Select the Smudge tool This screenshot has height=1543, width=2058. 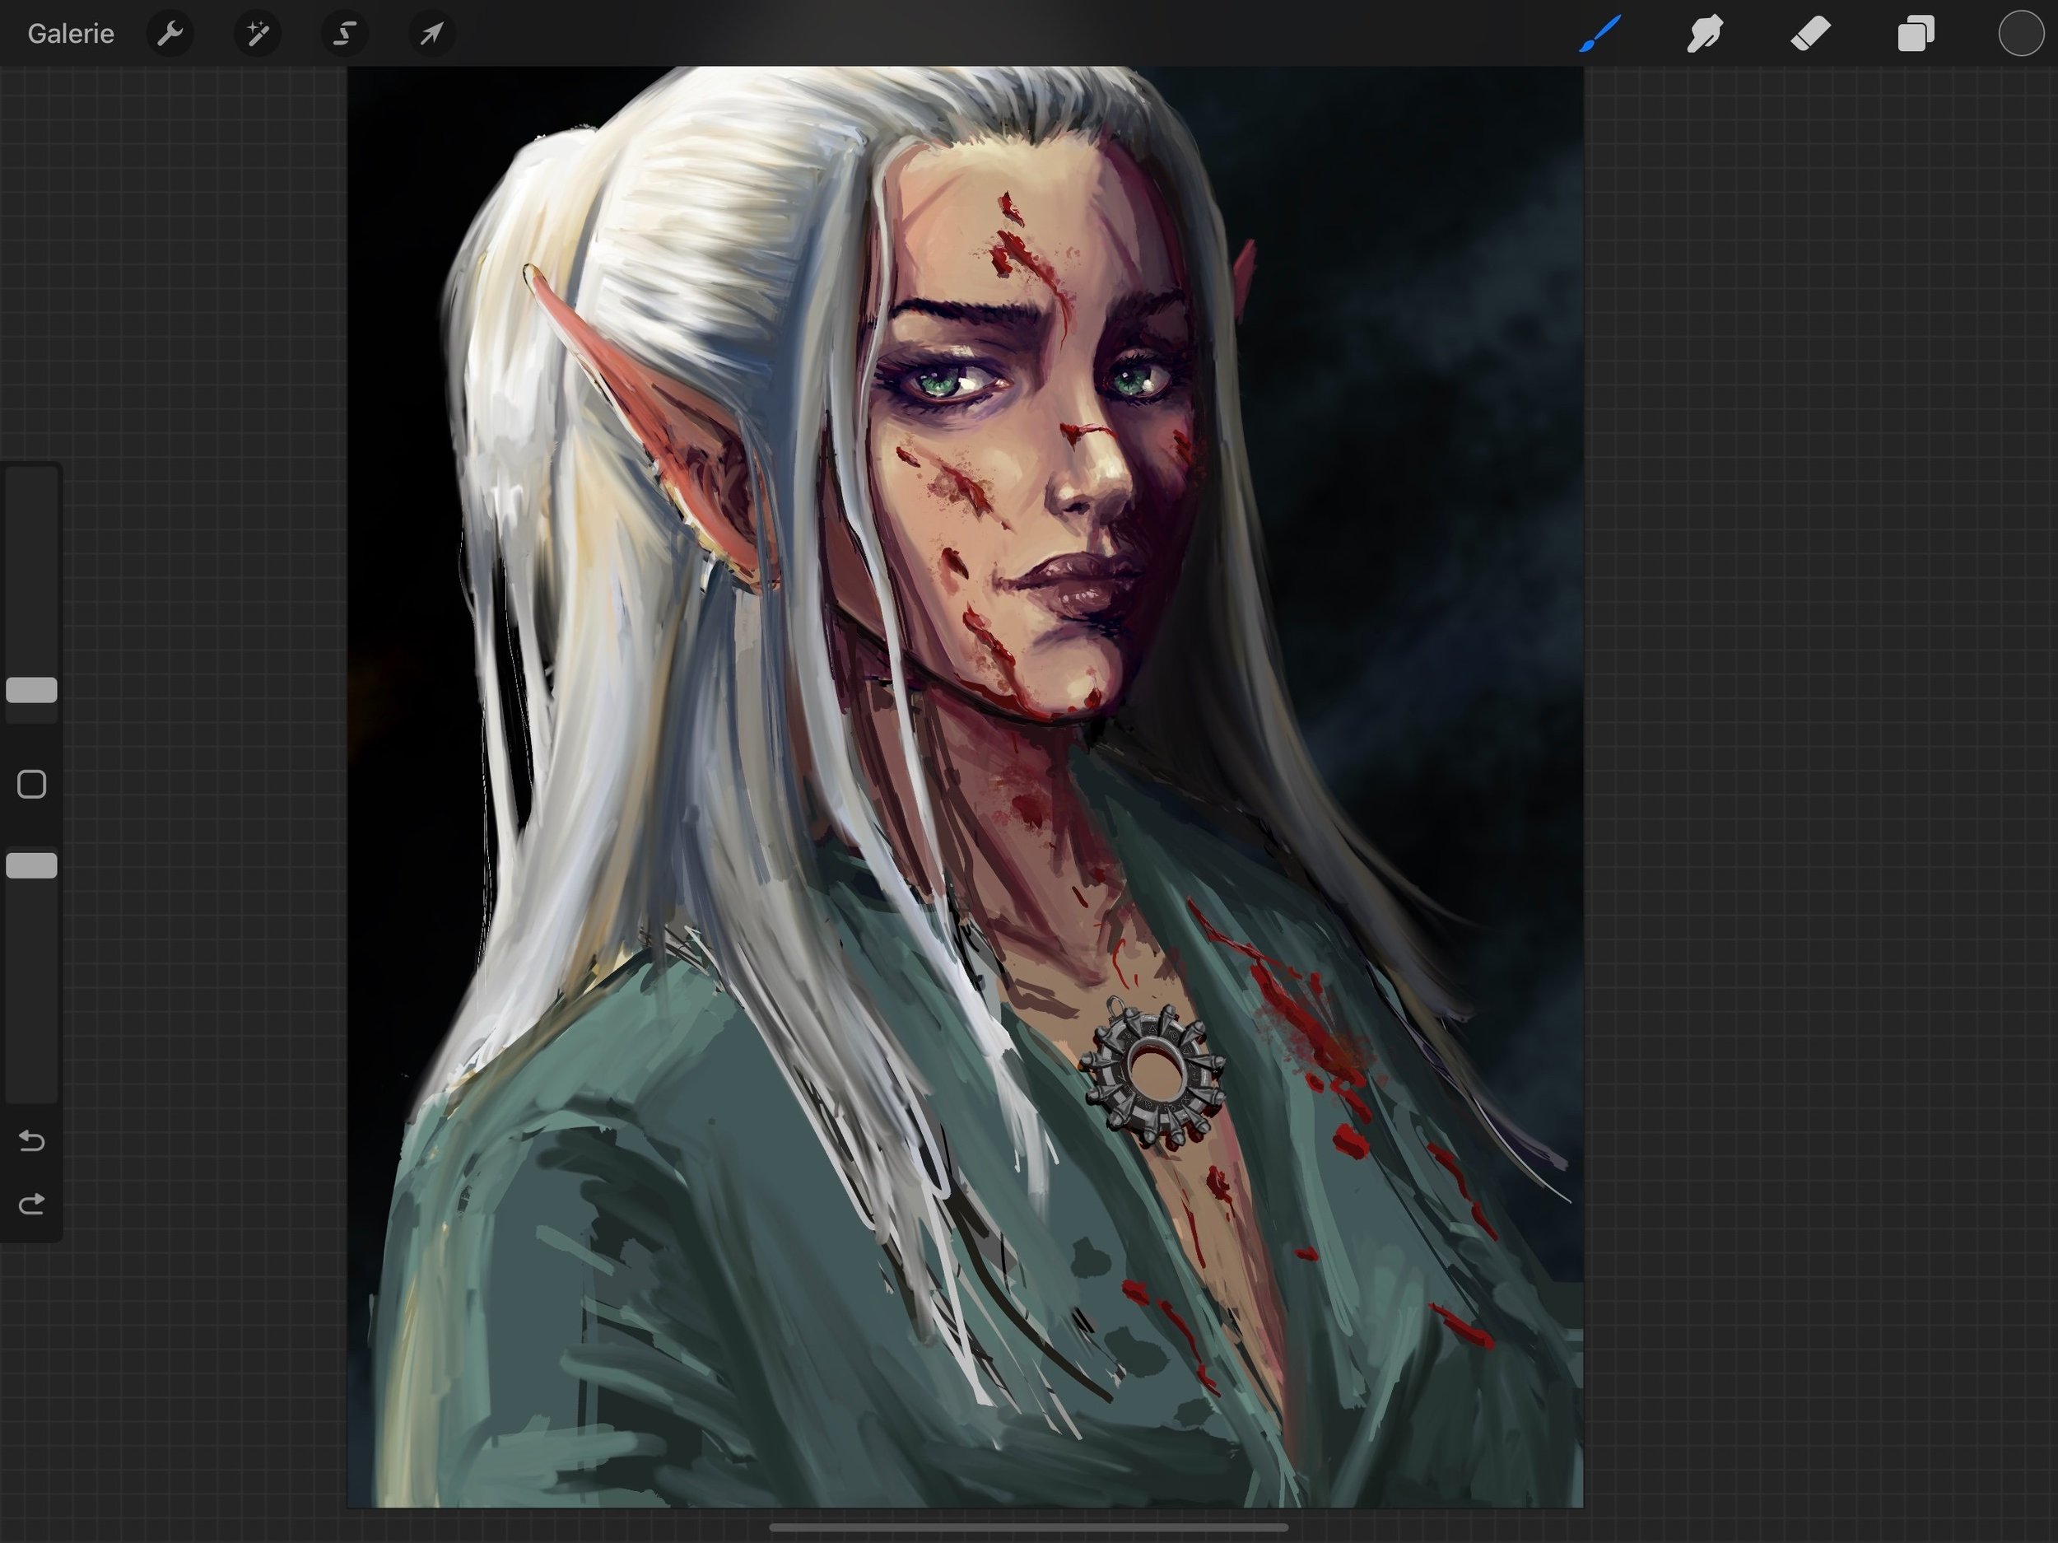[x=1706, y=35]
